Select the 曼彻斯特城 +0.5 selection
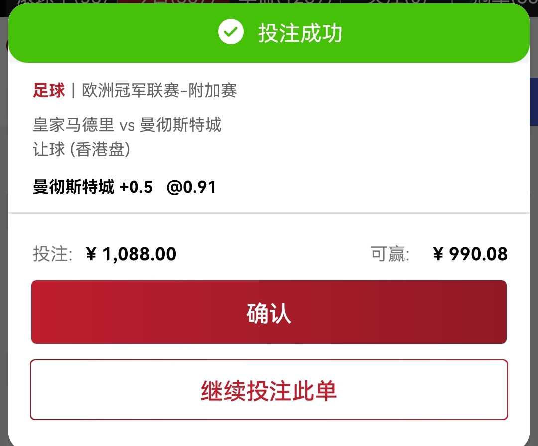Image resolution: width=538 pixels, height=446 pixels. 93,187
